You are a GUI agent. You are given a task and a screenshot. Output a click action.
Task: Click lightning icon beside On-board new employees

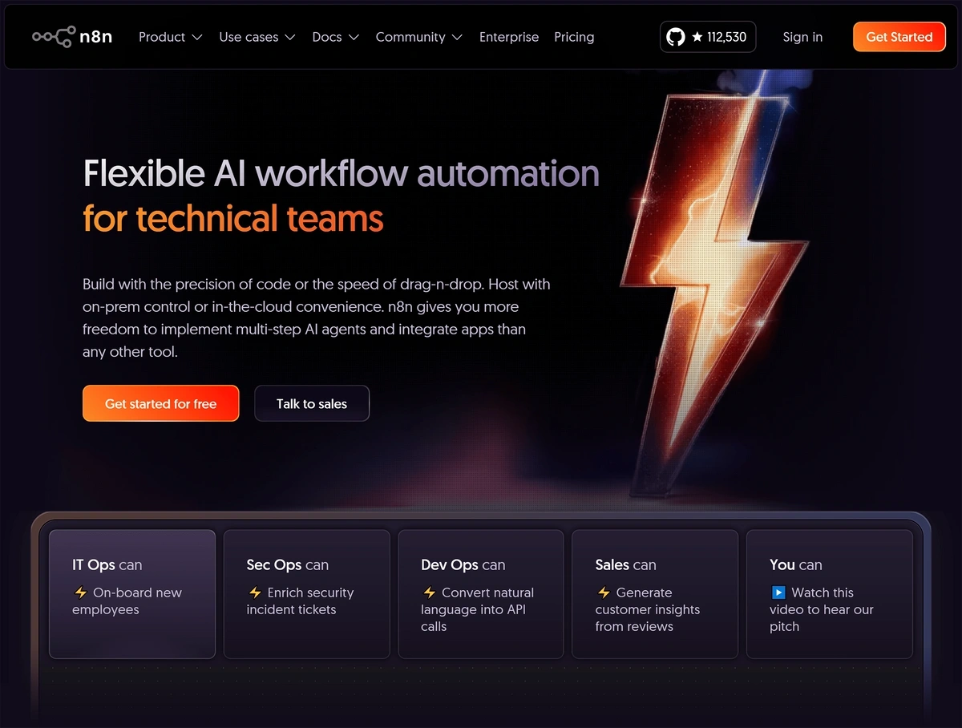[x=80, y=593]
